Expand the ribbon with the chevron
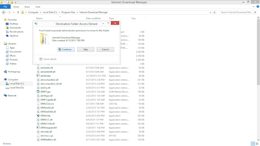The height and width of the screenshot is (146, 260). 253,6
